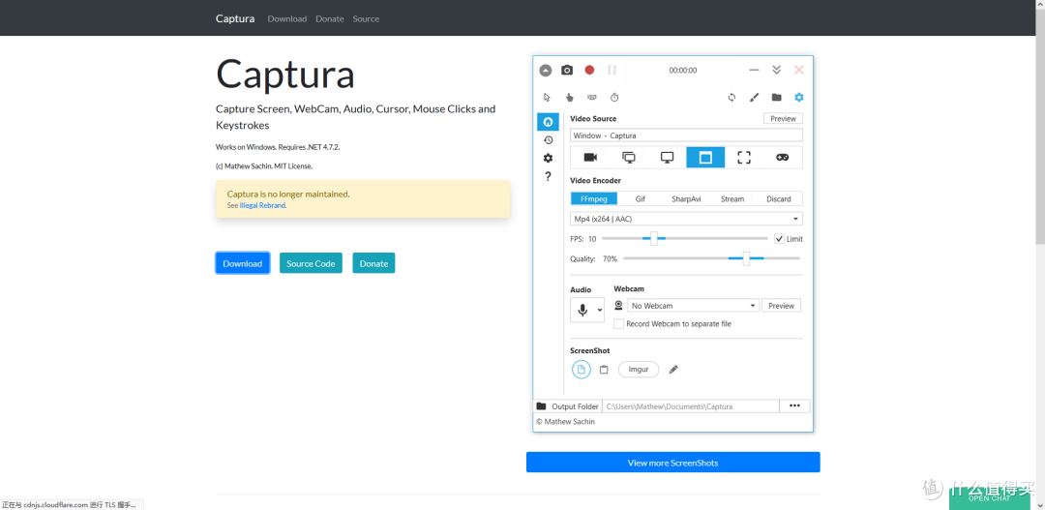The height and width of the screenshot is (510, 1045).
Task: Select the FFmpeg encoder tab
Action: [594, 198]
